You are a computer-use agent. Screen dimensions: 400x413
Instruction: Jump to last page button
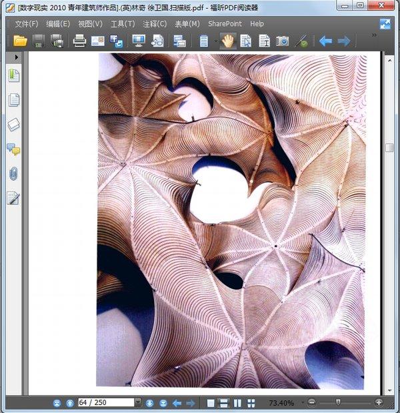[163, 403]
